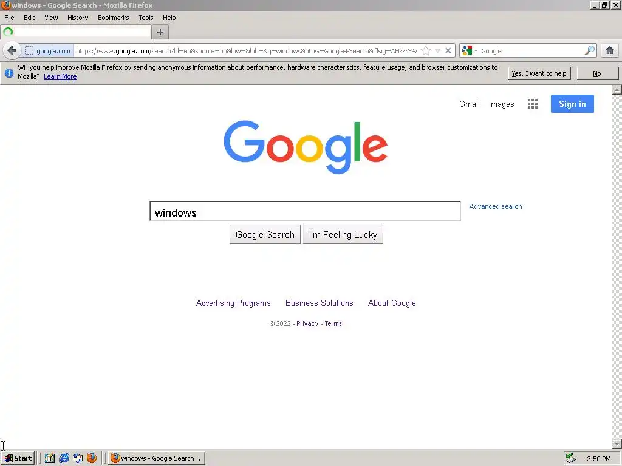
Task: Click the site identity icon beside google.com
Action: point(29,51)
